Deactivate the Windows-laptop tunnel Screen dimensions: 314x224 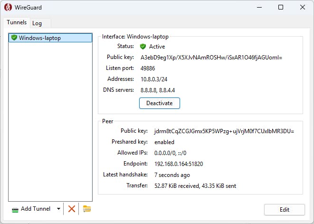click(160, 103)
